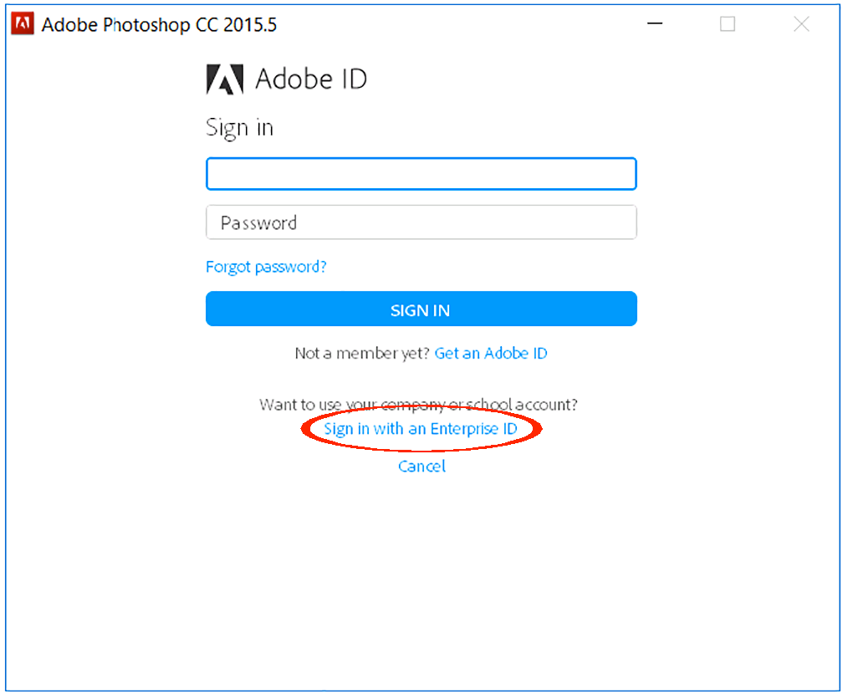Image resolution: width=843 pixels, height=694 pixels.
Task: Click the Photoshop app icon in title bar
Action: (23, 24)
